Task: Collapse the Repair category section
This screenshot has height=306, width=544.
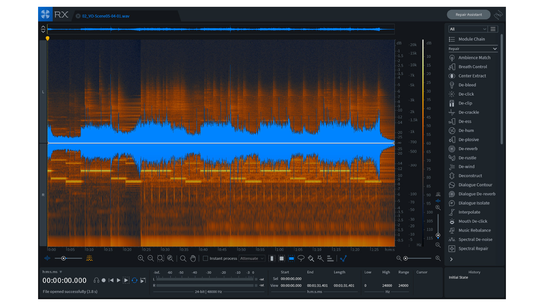Action: (x=473, y=49)
